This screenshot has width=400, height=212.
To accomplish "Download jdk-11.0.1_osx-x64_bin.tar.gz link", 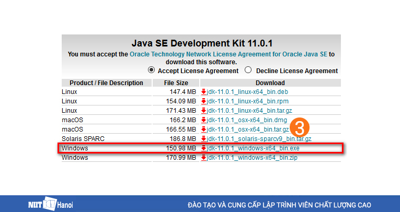I will pos(248,129).
